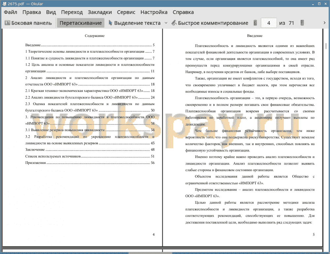
Task: Open the Сервис menu
Action: click(x=126, y=12)
